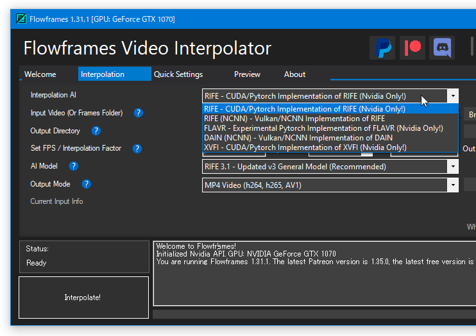Click the Flowframes app icon in title bar
The height and width of the screenshot is (336, 476).
21,19
